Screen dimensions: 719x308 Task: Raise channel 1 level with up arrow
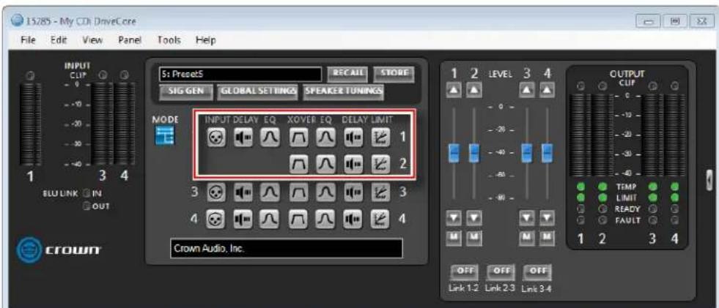coord(454,91)
